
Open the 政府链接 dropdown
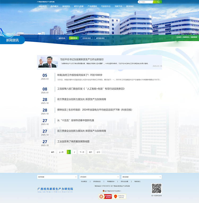57,177
